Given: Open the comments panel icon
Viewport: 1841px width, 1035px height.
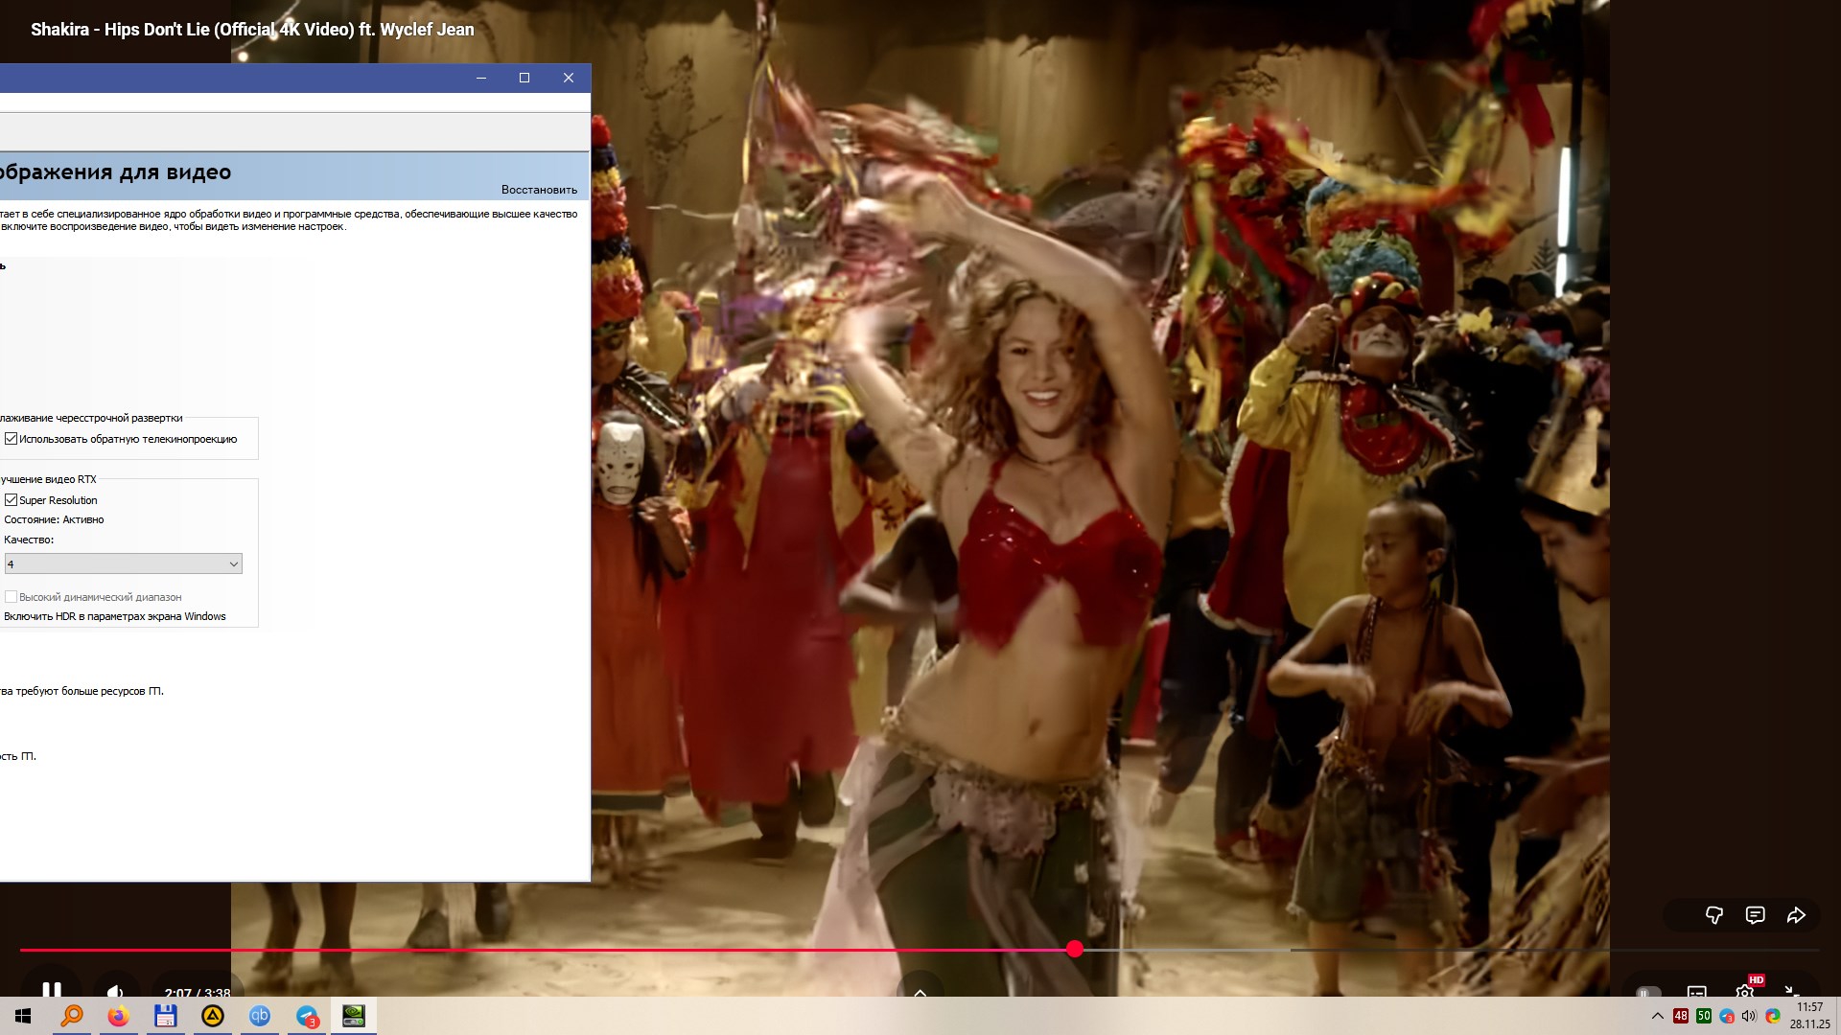Looking at the screenshot, I should click(1755, 915).
